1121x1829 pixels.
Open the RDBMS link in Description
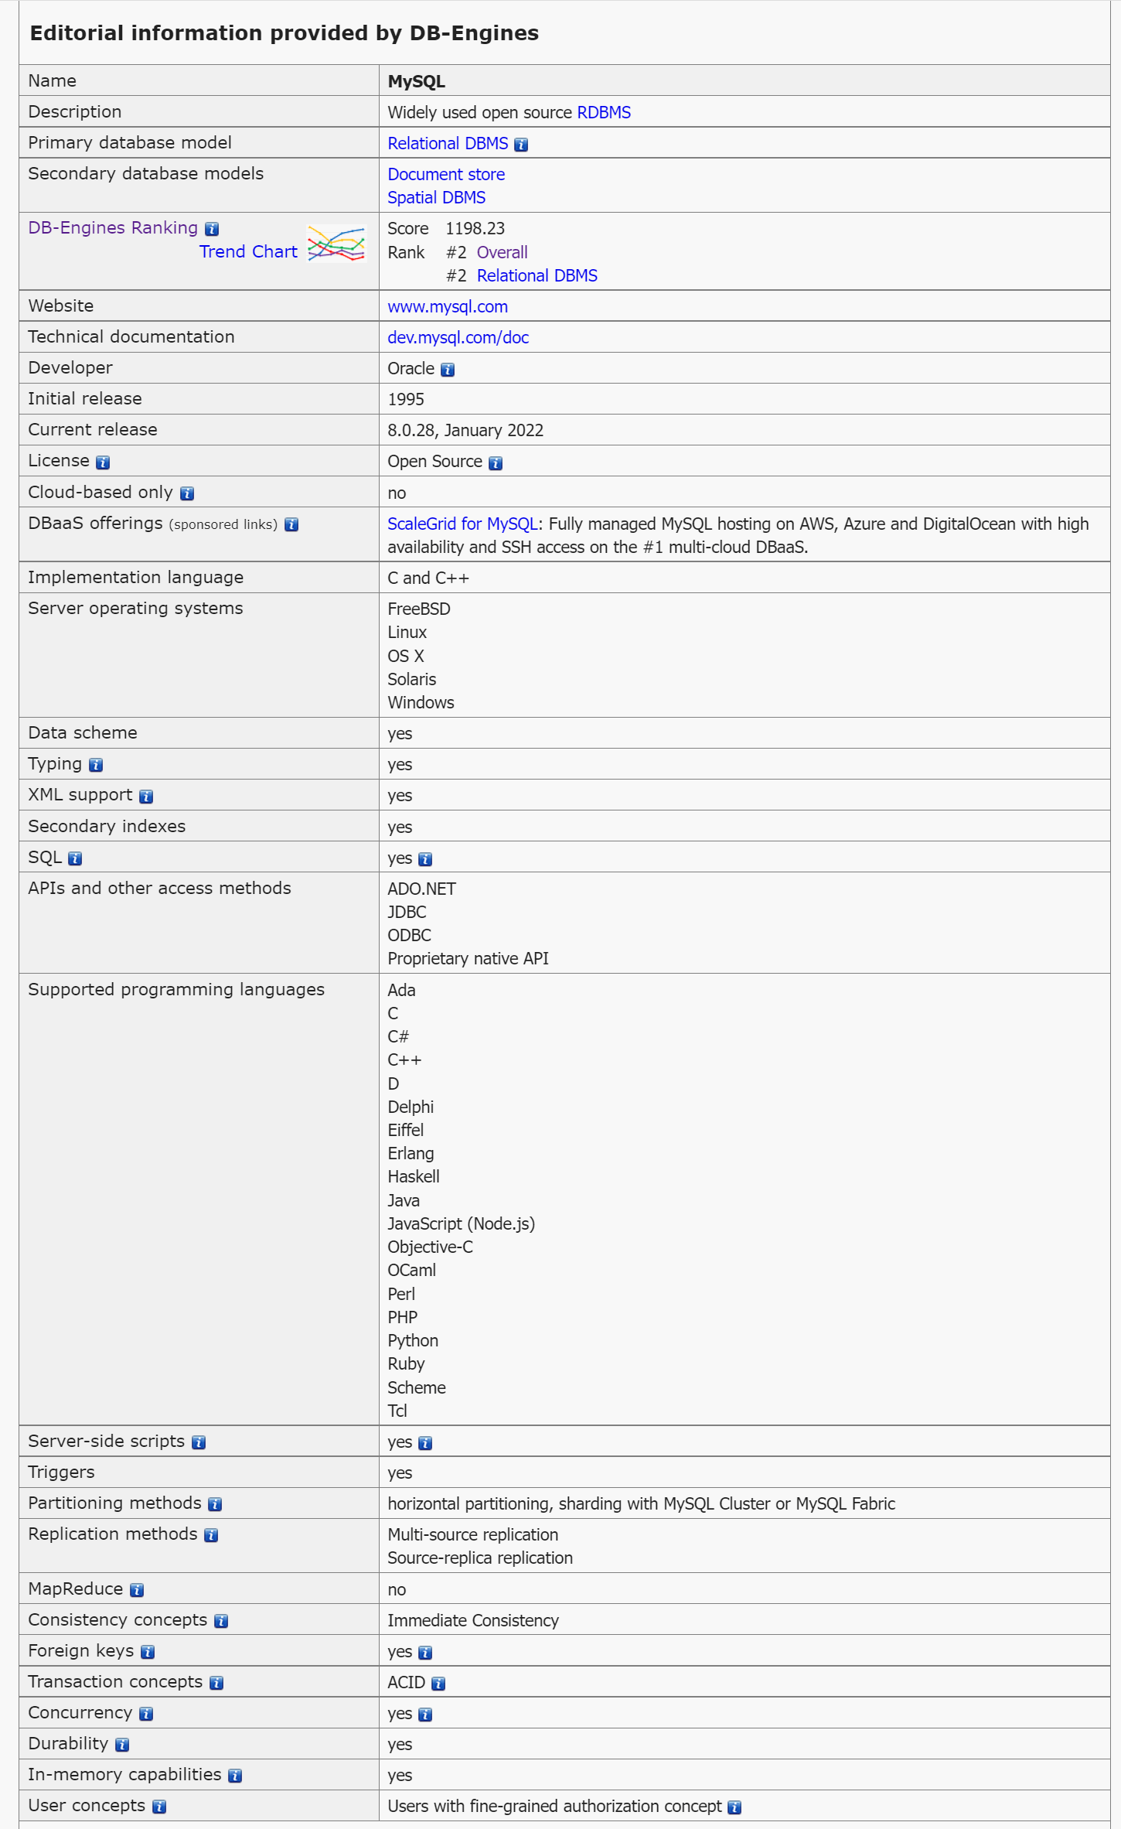click(604, 112)
